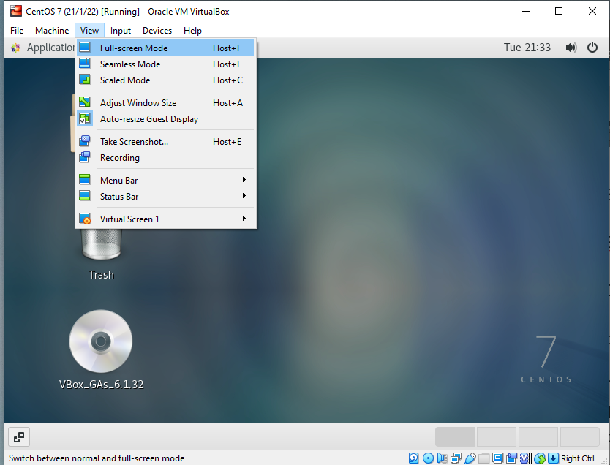Choose Seamless Mode from the View menu

[165, 64]
